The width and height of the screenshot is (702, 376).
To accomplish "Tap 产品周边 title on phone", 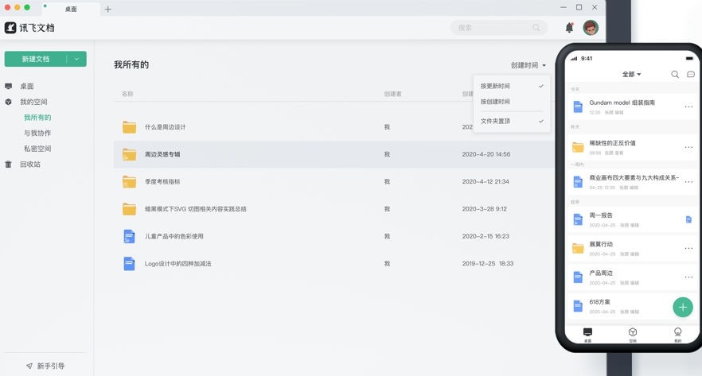I will pos(601,273).
